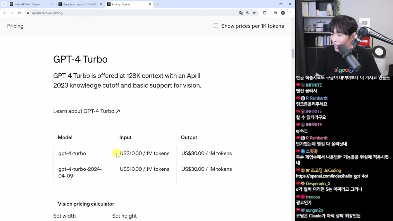Click the external arrow next to Learn about GPT-4 Turbo
This screenshot has width=393, height=221.
118,111
